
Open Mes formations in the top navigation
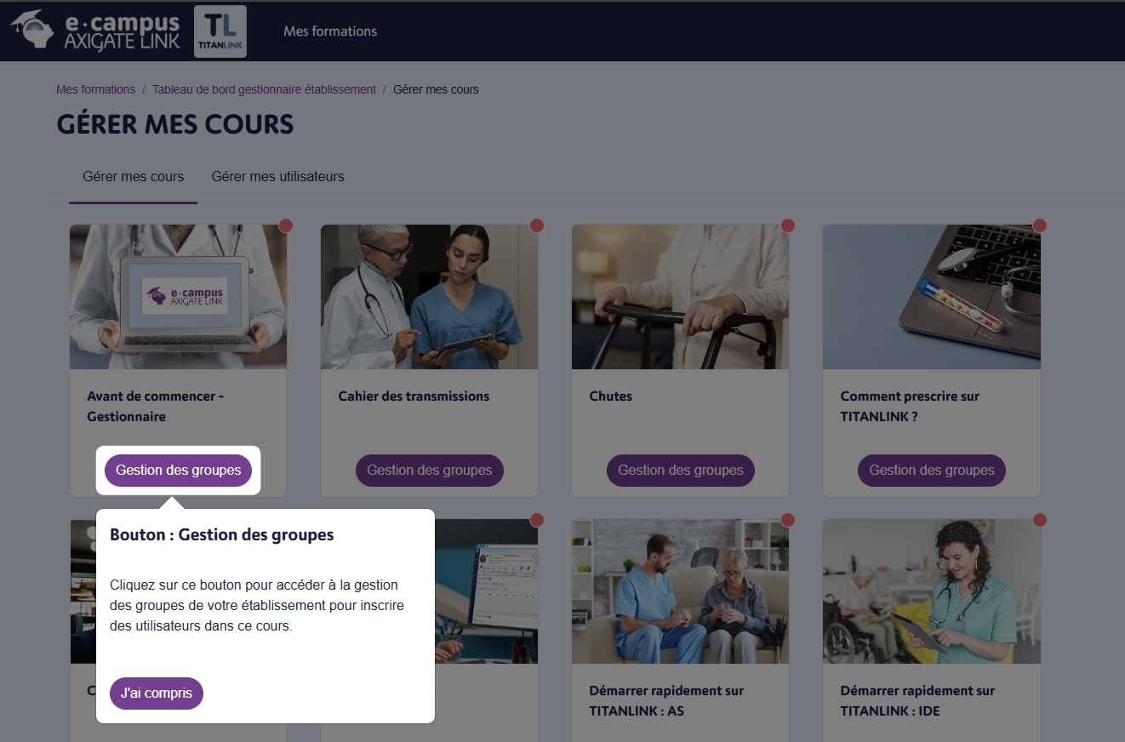click(x=330, y=31)
